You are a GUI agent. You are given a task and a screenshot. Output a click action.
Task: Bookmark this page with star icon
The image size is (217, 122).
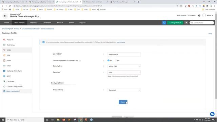(181, 6)
